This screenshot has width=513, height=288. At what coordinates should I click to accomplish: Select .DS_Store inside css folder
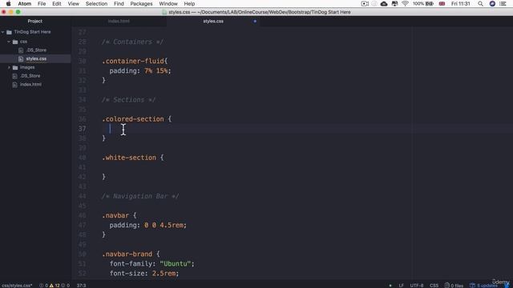(36, 50)
